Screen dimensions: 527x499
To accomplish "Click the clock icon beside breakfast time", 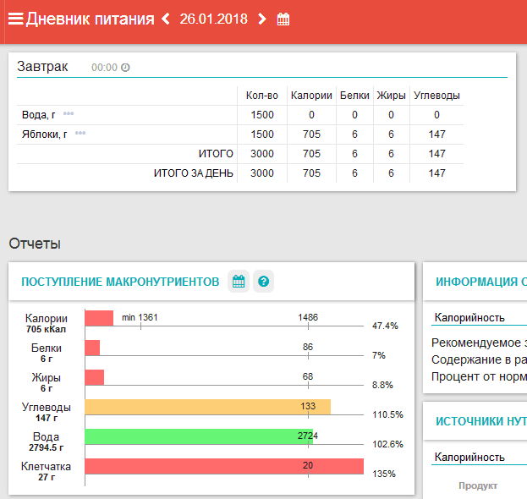I will [x=125, y=68].
